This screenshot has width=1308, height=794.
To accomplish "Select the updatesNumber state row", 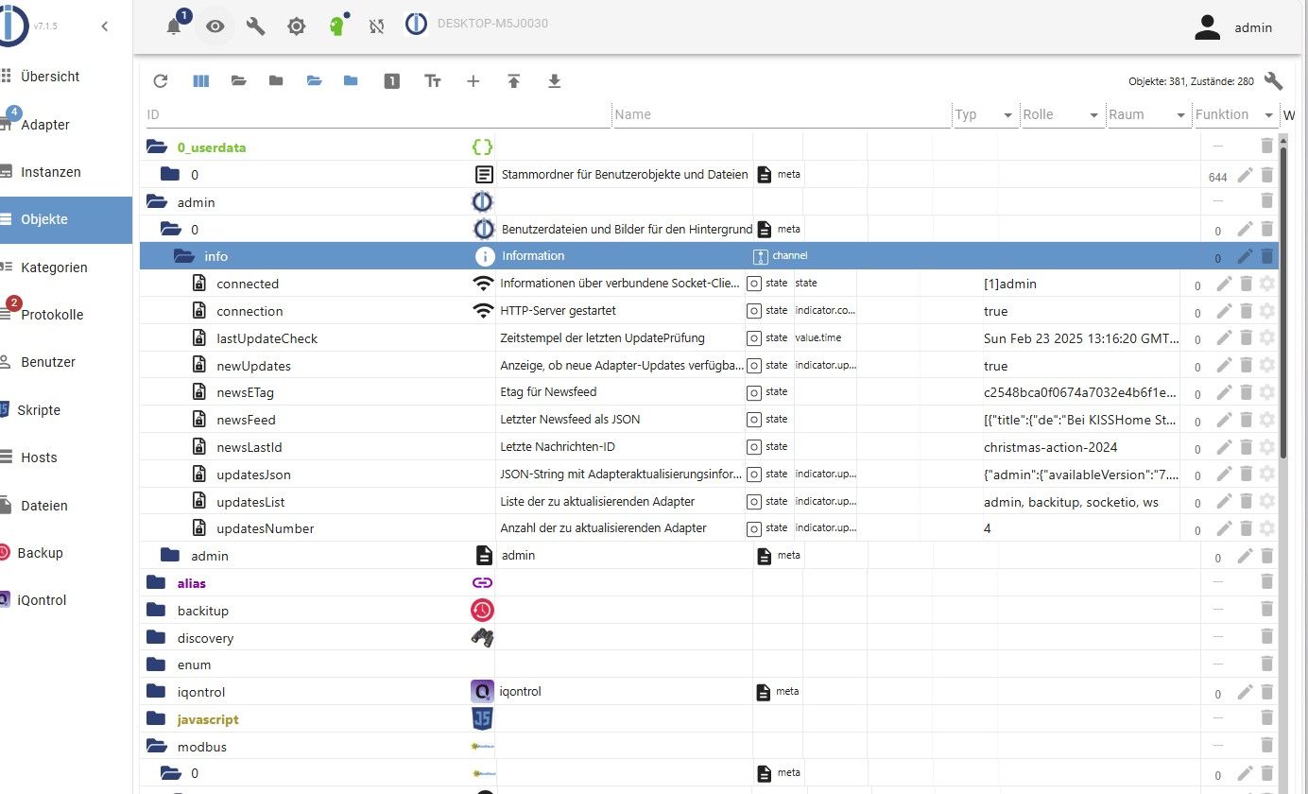I will click(x=710, y=528).
